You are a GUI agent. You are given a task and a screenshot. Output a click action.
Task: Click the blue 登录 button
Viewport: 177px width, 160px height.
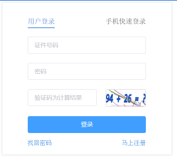(87, 124)
